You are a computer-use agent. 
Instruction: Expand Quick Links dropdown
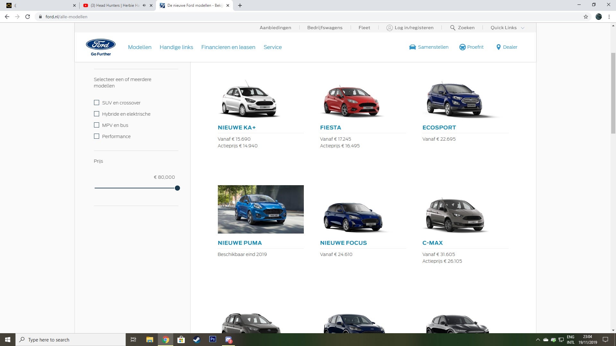507,28
